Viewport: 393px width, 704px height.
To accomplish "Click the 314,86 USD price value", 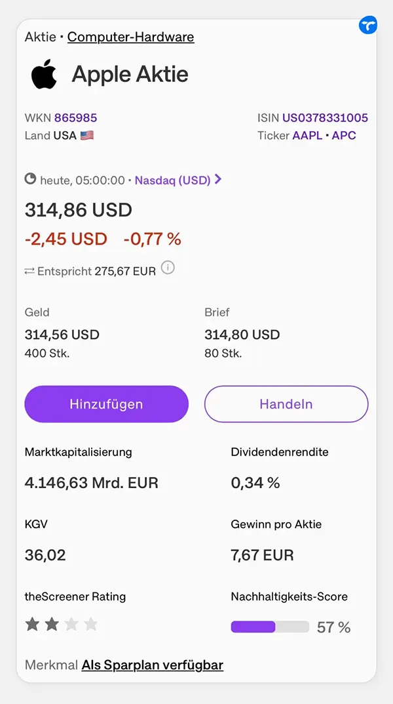I will [x=79, y=210].
